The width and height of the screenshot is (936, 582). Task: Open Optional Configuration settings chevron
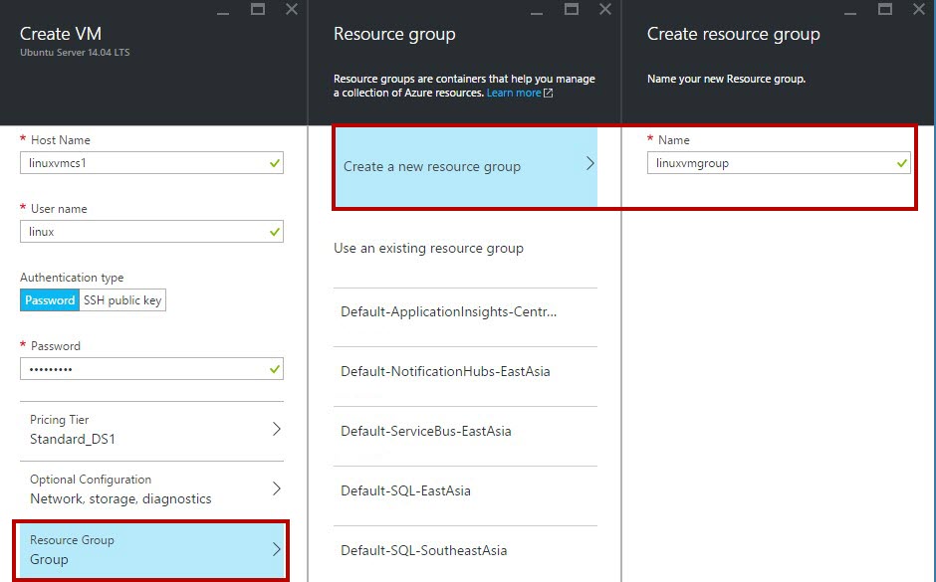pyautogui.click(x=277, y=488)
